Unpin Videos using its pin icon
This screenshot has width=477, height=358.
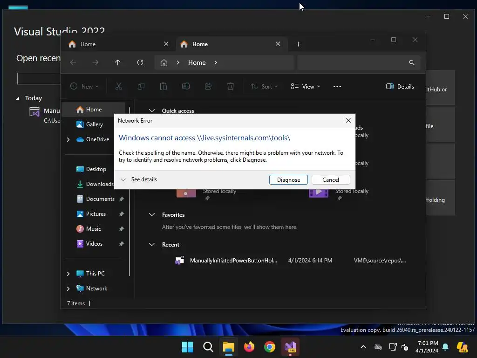coord(122,244)
